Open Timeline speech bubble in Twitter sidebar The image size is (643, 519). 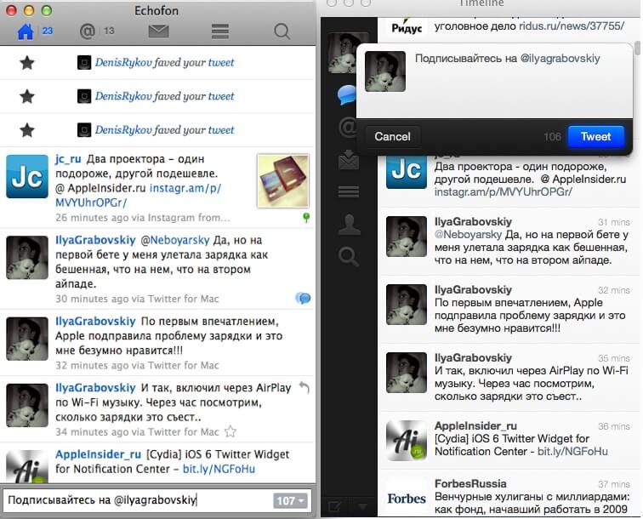click(346, 95)
